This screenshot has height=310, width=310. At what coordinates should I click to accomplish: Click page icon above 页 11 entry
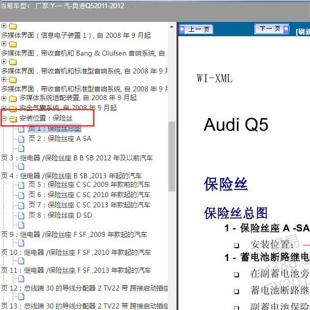point(21,261)
